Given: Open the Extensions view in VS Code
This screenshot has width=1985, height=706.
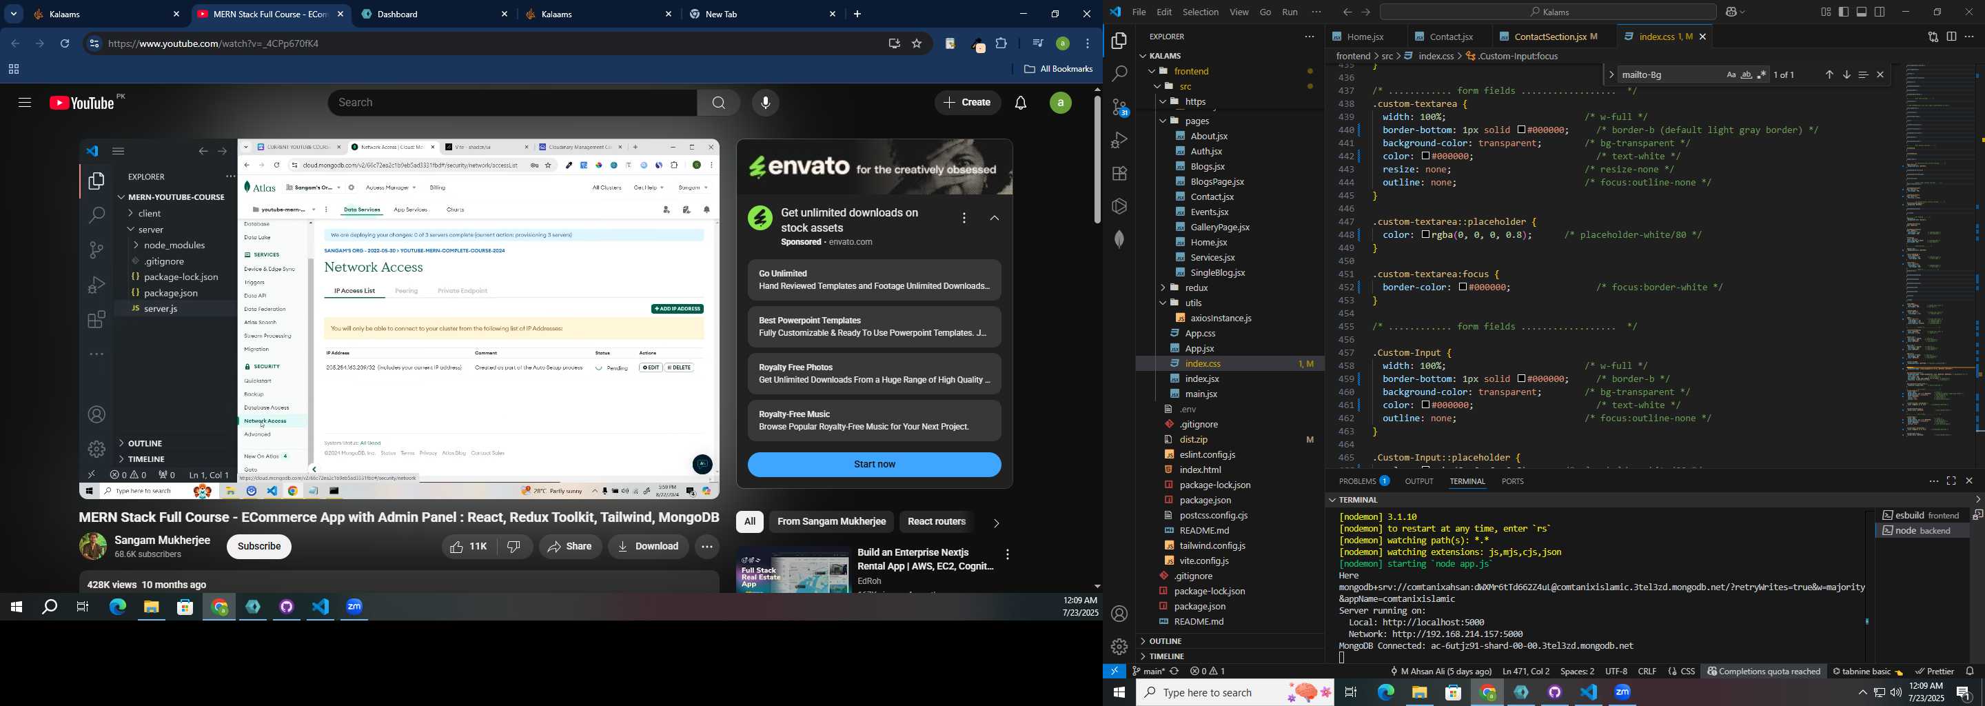Looking at the screenshot, I should 1119,174.
